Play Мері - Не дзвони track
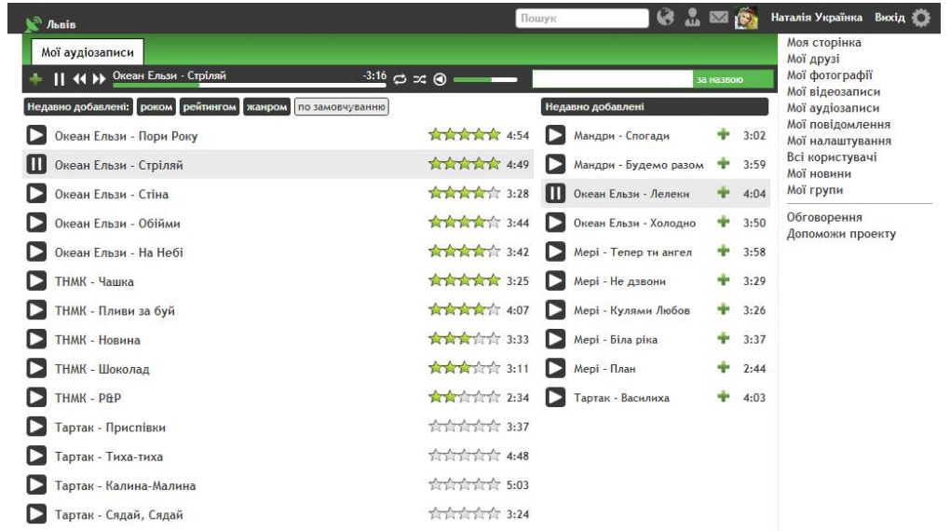 coord(556,280)
